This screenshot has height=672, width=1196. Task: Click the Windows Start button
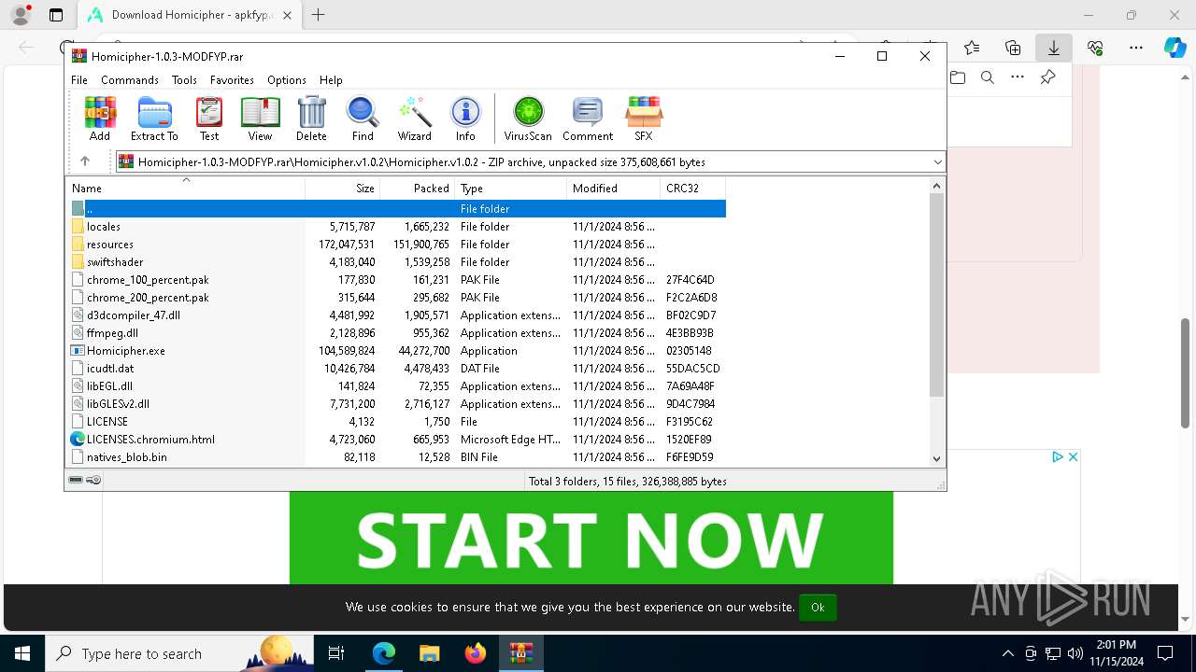click(x=22, y=653)
